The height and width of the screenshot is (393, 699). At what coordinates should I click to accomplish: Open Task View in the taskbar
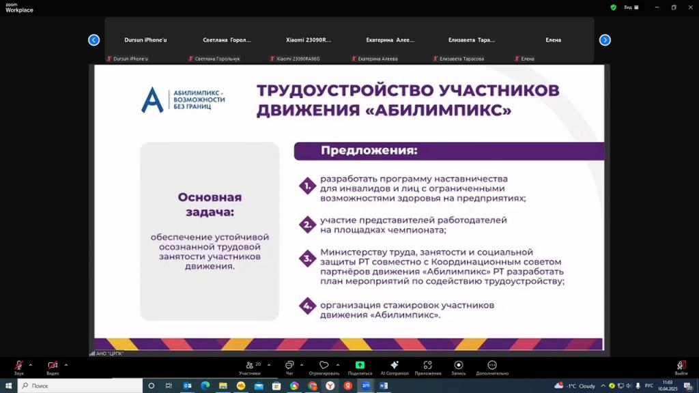pyautogui.click(x=169, y=386)
